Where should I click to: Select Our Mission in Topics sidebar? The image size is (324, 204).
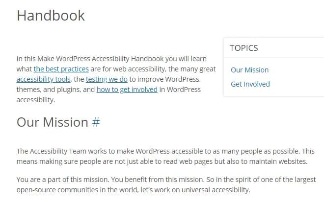click(x=249, y=69)
